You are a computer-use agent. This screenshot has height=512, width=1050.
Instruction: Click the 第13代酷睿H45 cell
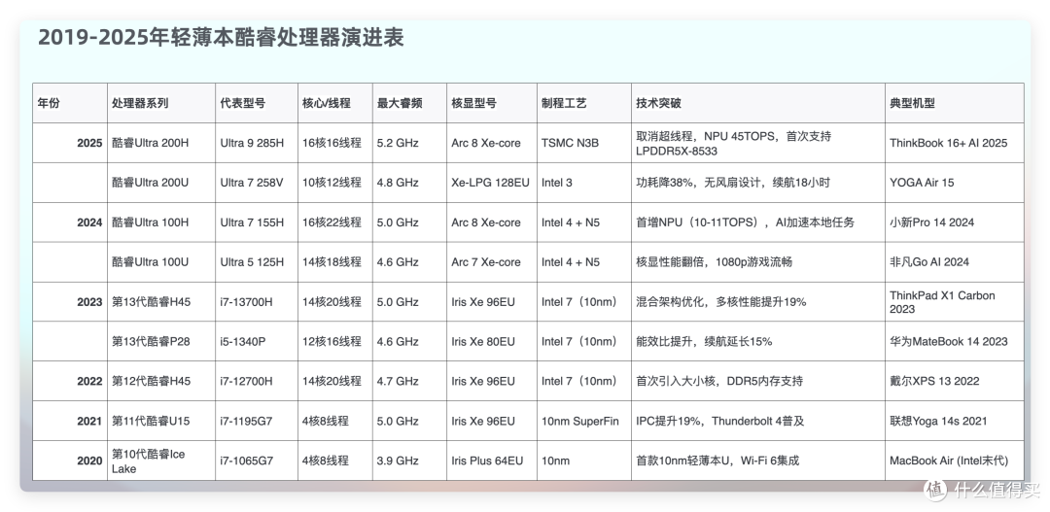(161, 302)
